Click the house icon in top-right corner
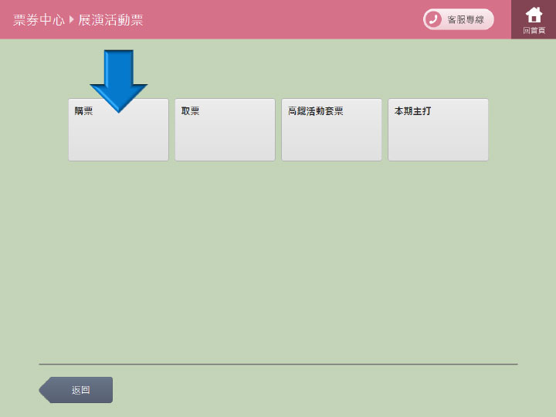This screenshot has height=417, width=556. 534,15
